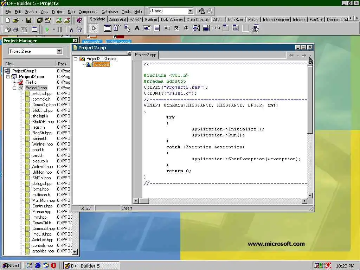Image resolution: width=360 pixels, height=270 pixels.
Task: Select the CheckBox component icon
Action: click(176, 28)
